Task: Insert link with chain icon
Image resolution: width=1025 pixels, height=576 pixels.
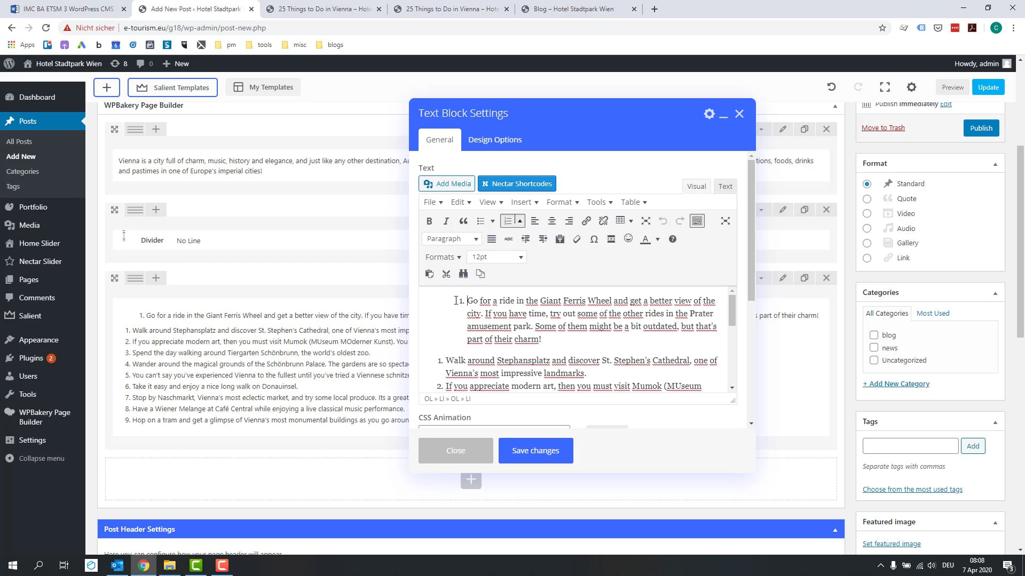Action: 586,221
